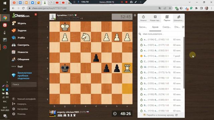The height and width of the screenshot is (120, 214).
Task: Click the white king on the board
Action: (65, 27)
